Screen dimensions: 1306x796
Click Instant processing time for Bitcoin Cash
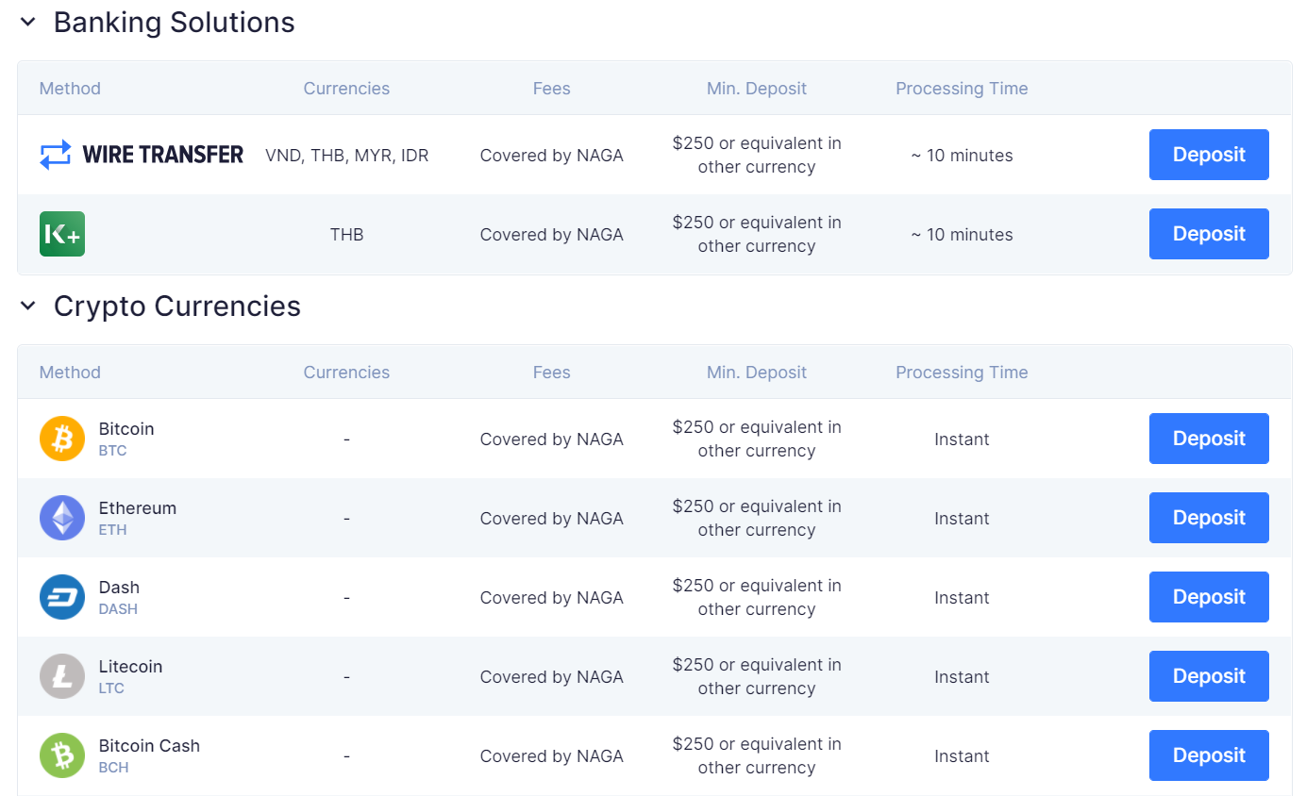pyautogui.click(x=962, y=756)
